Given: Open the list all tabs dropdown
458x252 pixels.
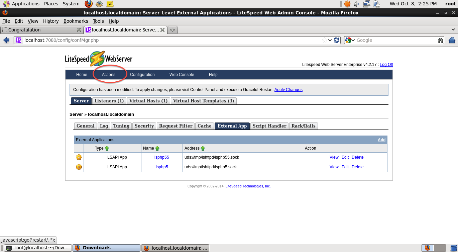Looking at the screenshot, I should (454, 30).
